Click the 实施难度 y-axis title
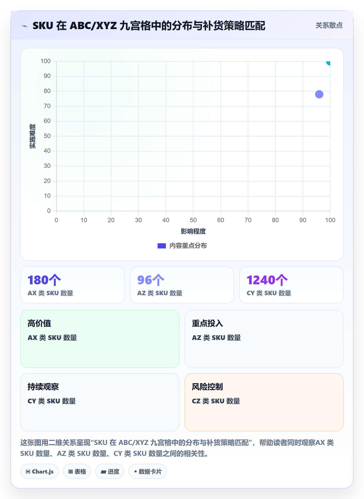 [32, 136]
